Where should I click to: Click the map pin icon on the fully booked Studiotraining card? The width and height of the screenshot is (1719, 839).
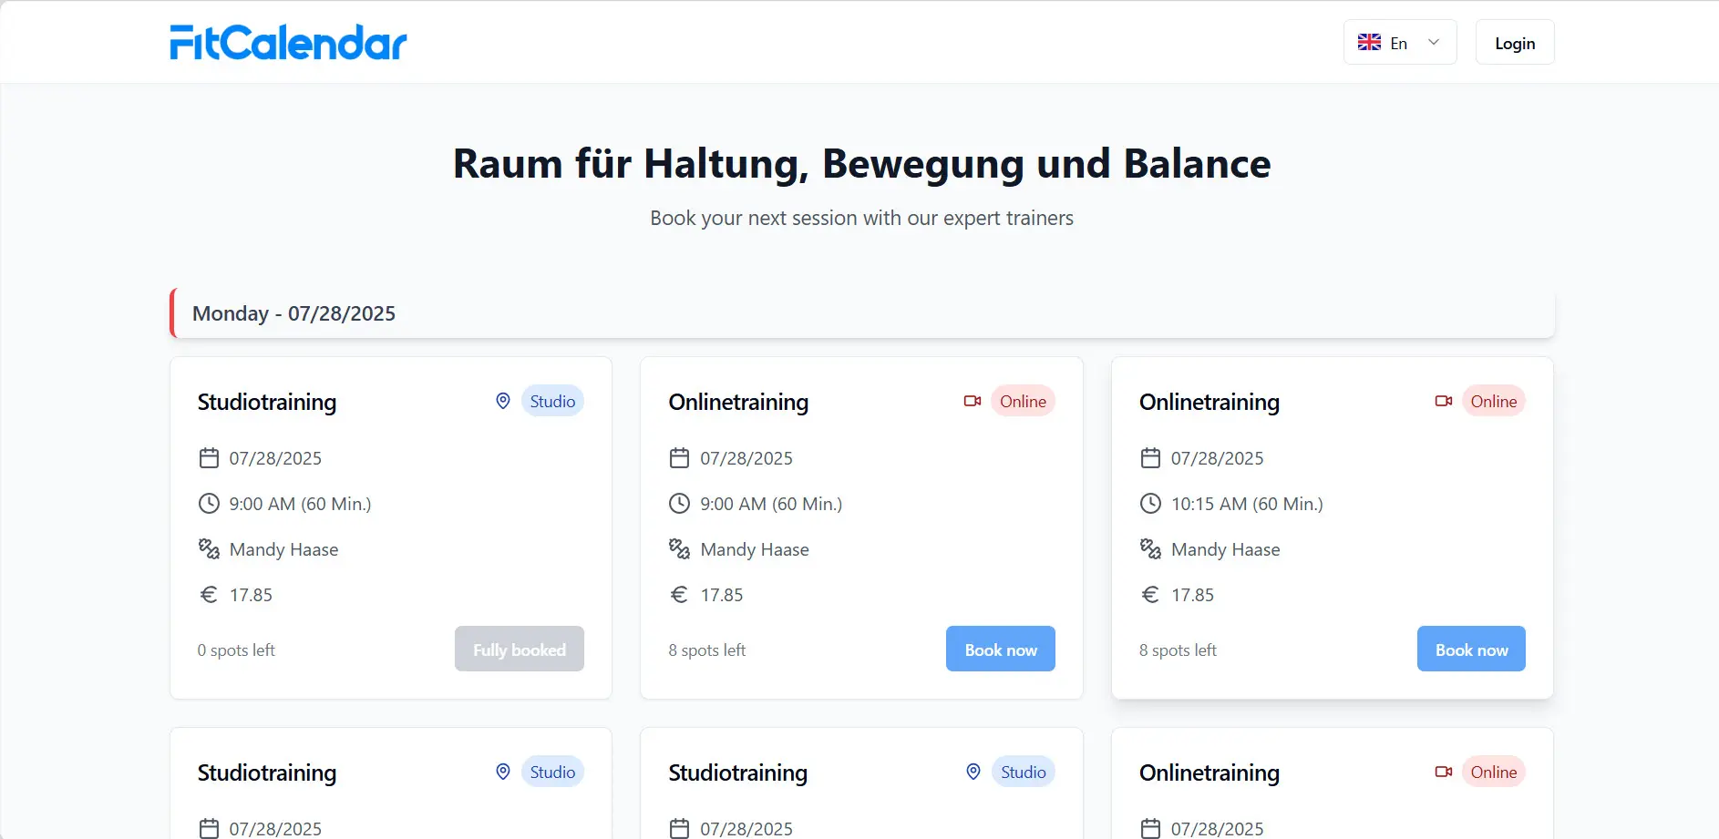[x=503, y=401]
